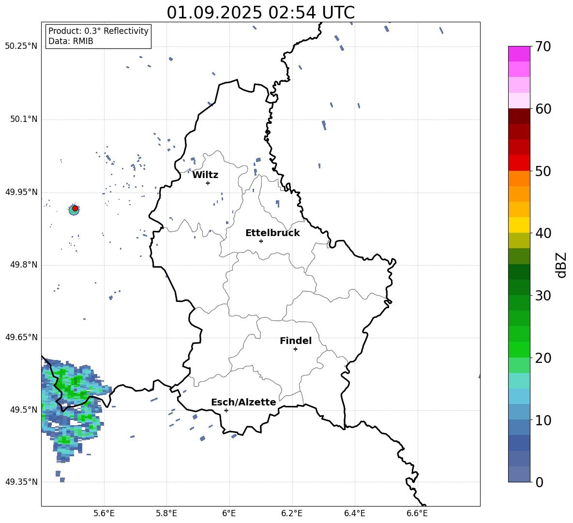
Task: Click the red radar site marker
Action: tap(75, 208)
